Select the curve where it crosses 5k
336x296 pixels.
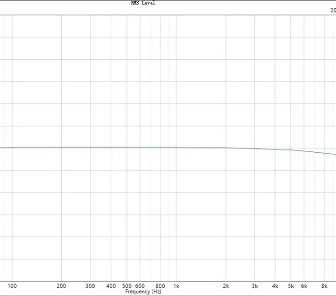tap(291, 150)
